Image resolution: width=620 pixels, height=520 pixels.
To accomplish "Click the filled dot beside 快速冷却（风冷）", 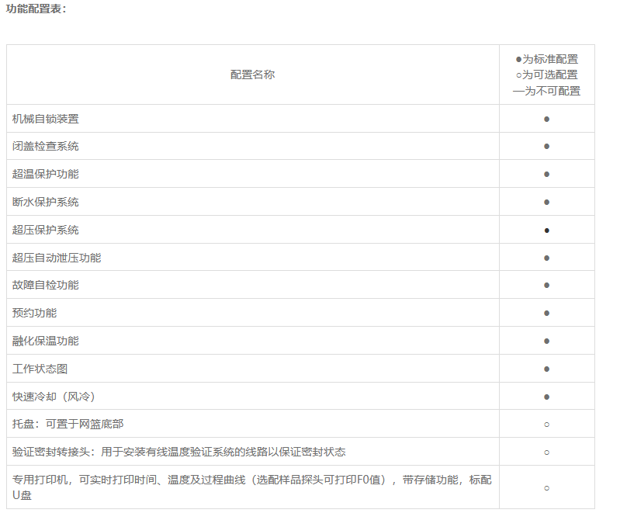I will coord(546,397).
